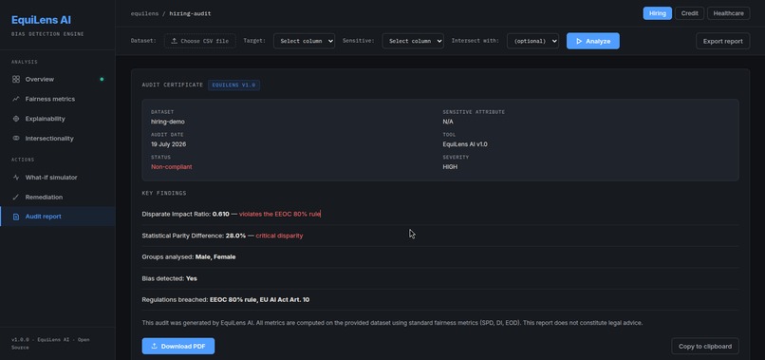Click the play icon on Analyze button
The image size is (765, 360).
click(579, 41)
